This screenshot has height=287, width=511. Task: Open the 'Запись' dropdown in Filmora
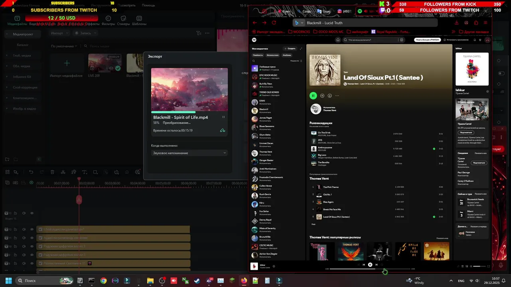click(85, 33)
